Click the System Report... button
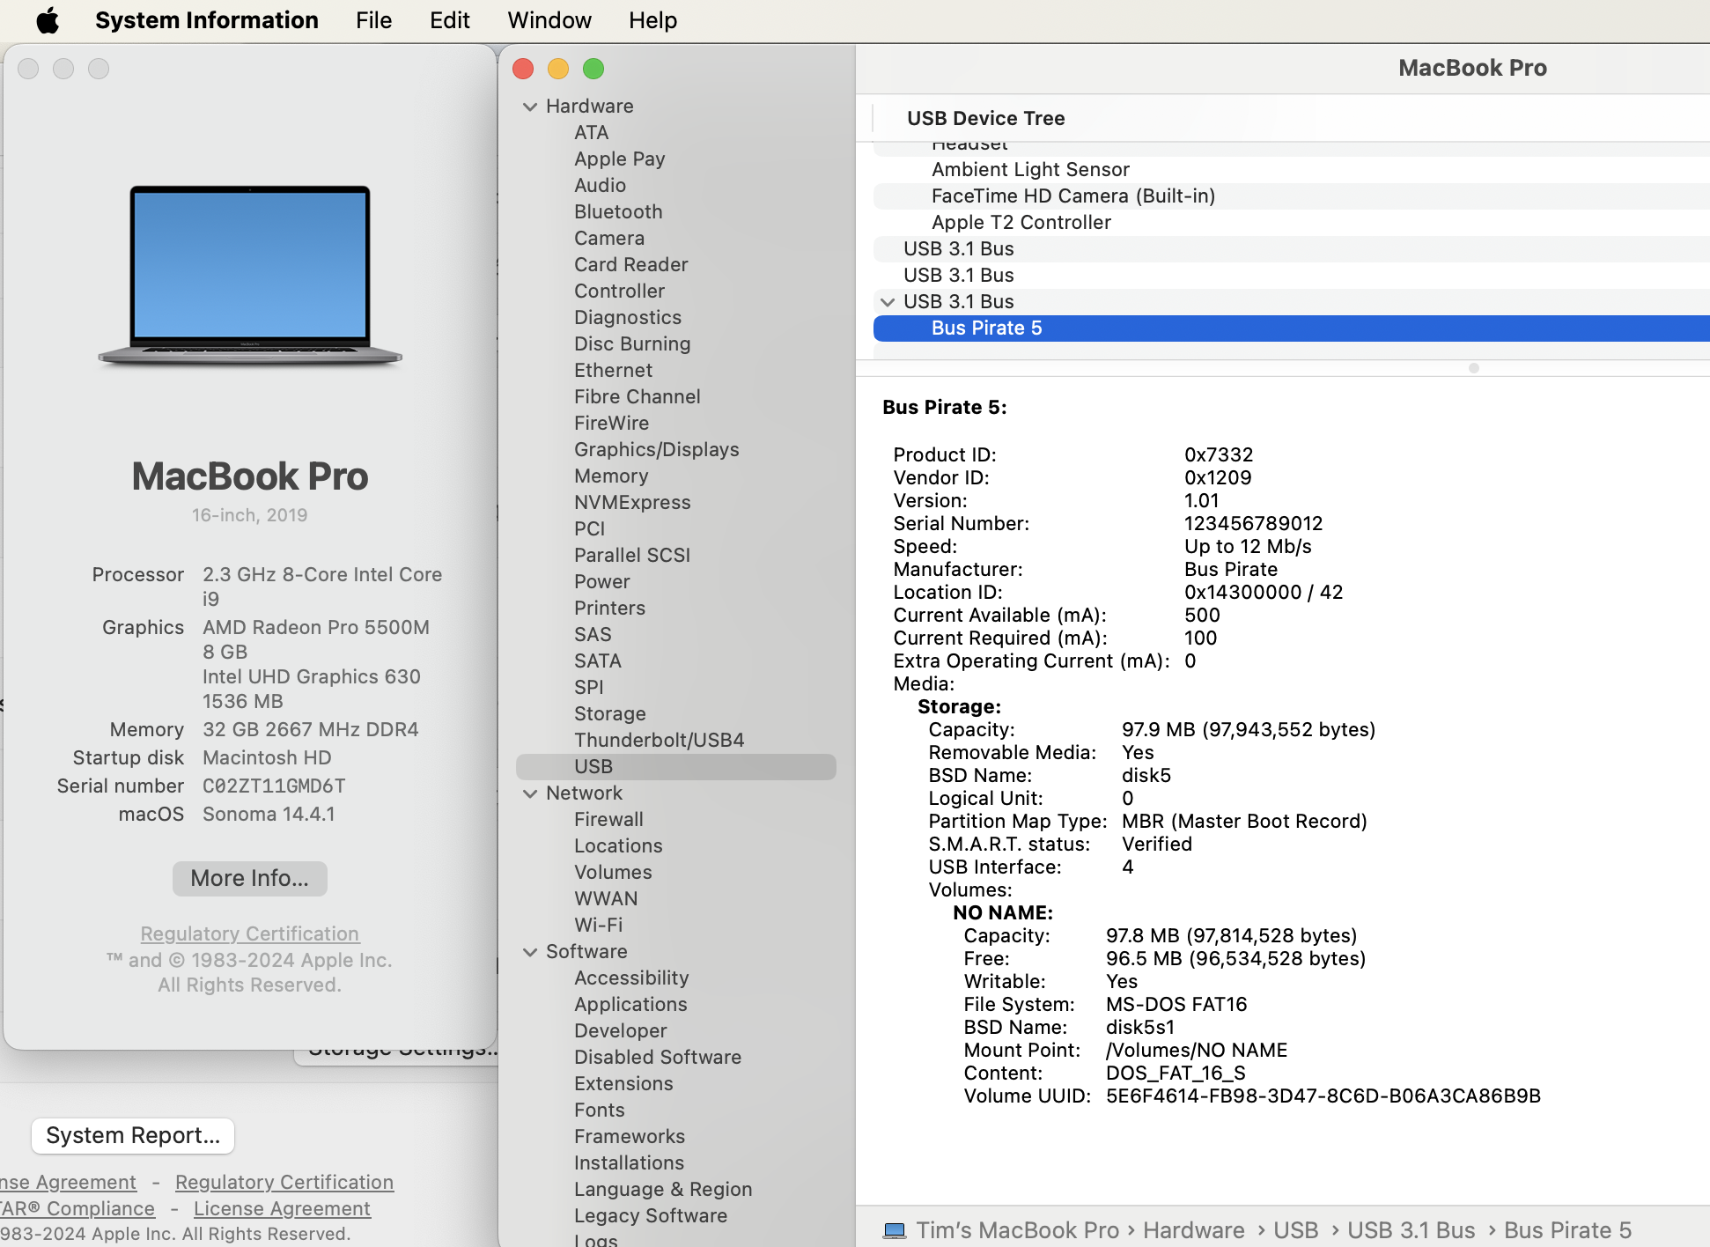1710x1247 pixels. [133, 1135]
